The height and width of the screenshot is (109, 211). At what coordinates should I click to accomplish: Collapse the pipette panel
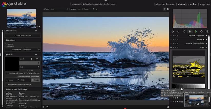coord(5,54)
